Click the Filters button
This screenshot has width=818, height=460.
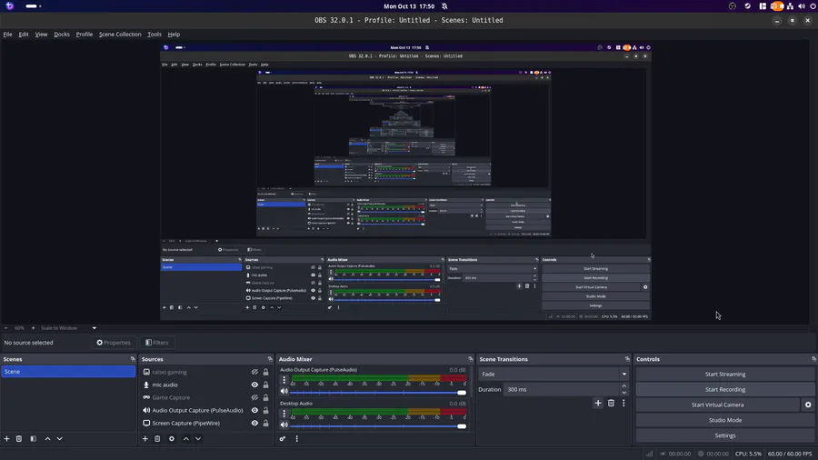pos(157,343)
